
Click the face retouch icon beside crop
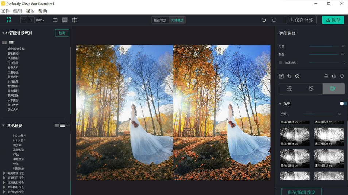[x=297, y=76]
